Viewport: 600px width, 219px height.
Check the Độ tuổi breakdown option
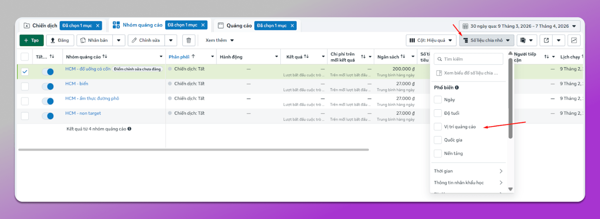tap(438, 113)
